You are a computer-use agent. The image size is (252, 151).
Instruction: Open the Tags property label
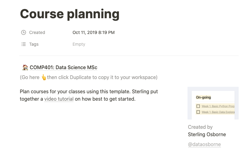pyautogui.click(x=34, y=44)
